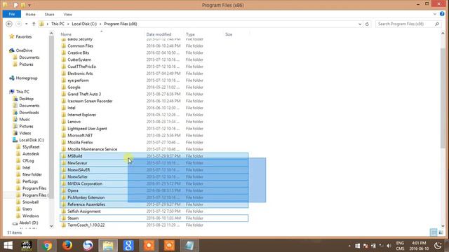
Task: Click the volume speaker tray icon
Action: (x=389, y=246)
